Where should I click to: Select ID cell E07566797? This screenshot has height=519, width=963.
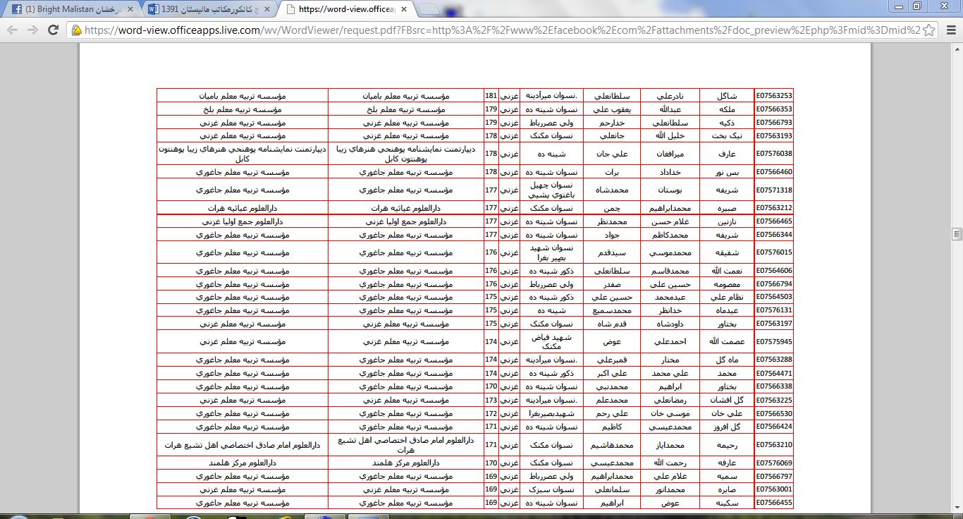[x=773, y=476]
